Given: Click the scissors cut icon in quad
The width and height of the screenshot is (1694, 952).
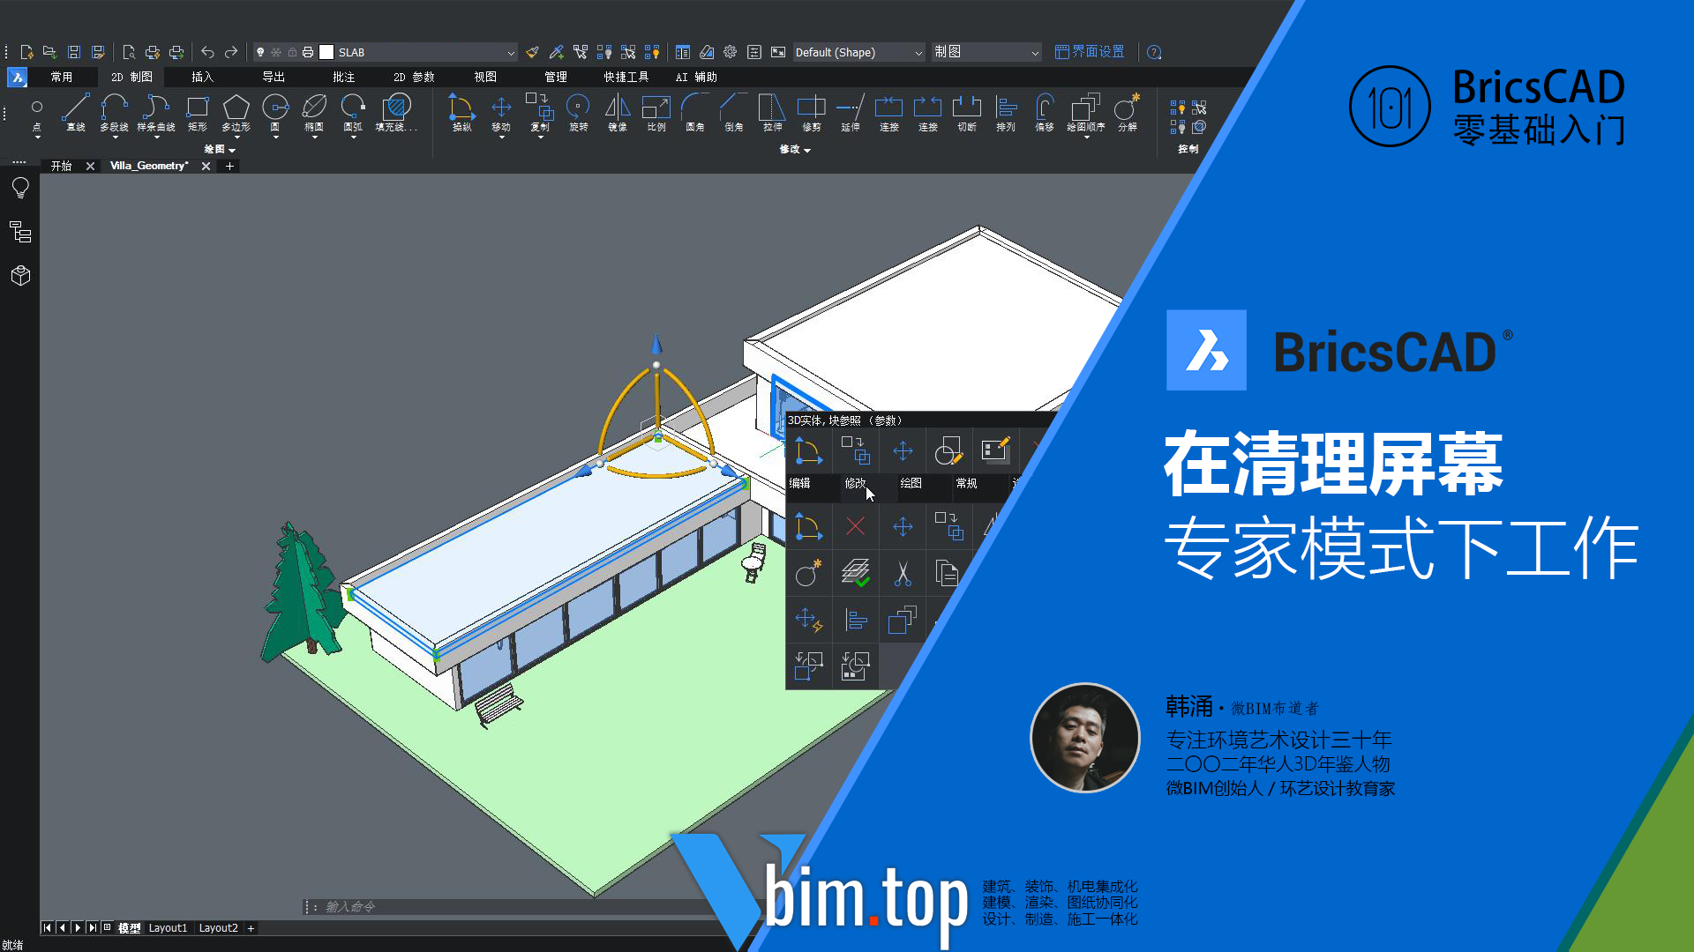Looking at the screenshot, I should coord(902,574).
